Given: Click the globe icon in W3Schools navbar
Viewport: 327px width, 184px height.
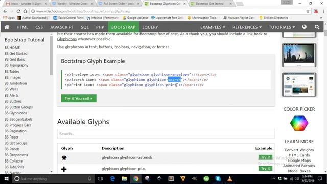Looking at the screenshot, I should pos(305,27).
